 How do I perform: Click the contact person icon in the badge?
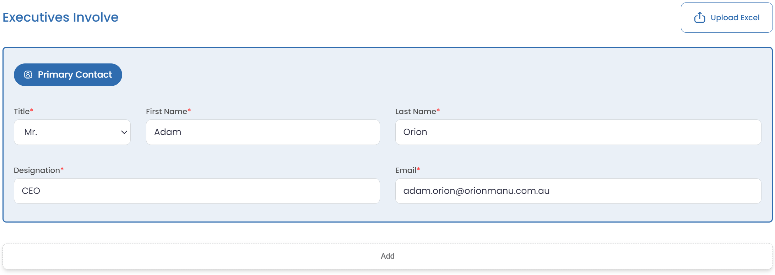(28, 75)
